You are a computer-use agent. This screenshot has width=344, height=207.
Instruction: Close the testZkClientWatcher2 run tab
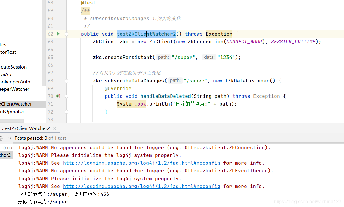(x=54, y=128)
